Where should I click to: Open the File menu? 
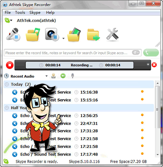tap(7, 13)
